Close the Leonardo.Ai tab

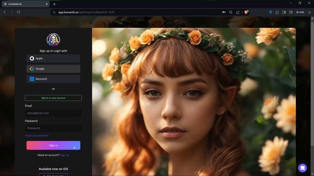[x=47, y=4]
